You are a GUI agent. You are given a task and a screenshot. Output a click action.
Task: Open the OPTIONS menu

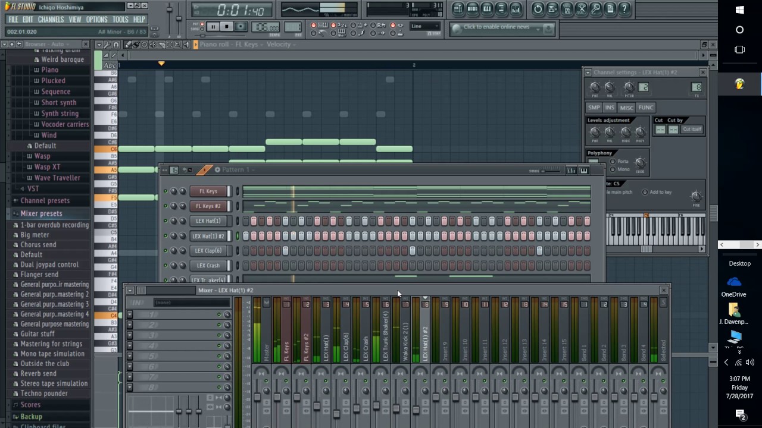pyautogui.click(x=96, y=20)
